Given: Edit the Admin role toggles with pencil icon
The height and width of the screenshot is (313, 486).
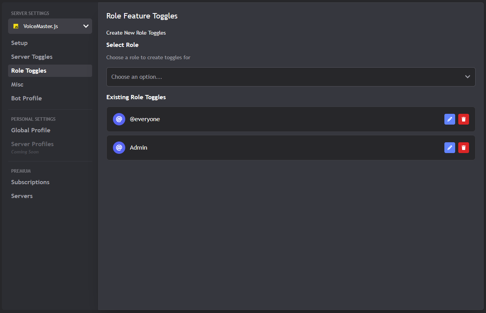Looking at the screenshot, I should (x=449, y=147).
